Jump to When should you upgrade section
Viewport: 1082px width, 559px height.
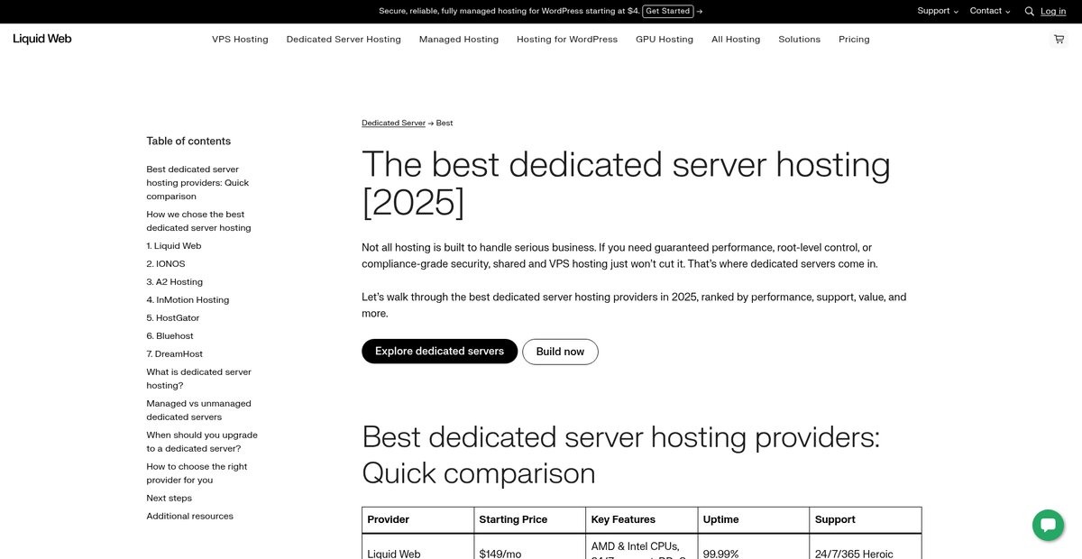202,442
